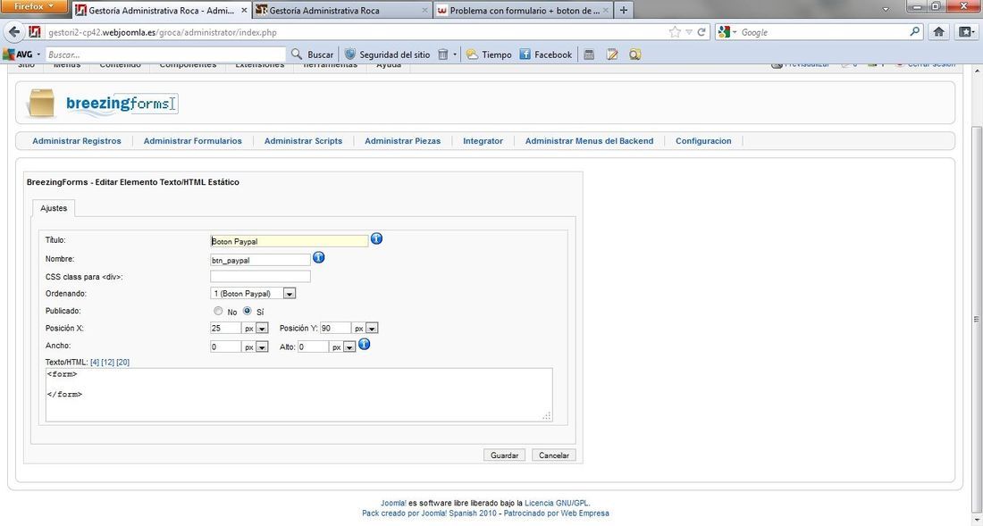Click the info icon beside Nombre field
This screenshot has height=526, width=983.
click(x=318, y=257)
